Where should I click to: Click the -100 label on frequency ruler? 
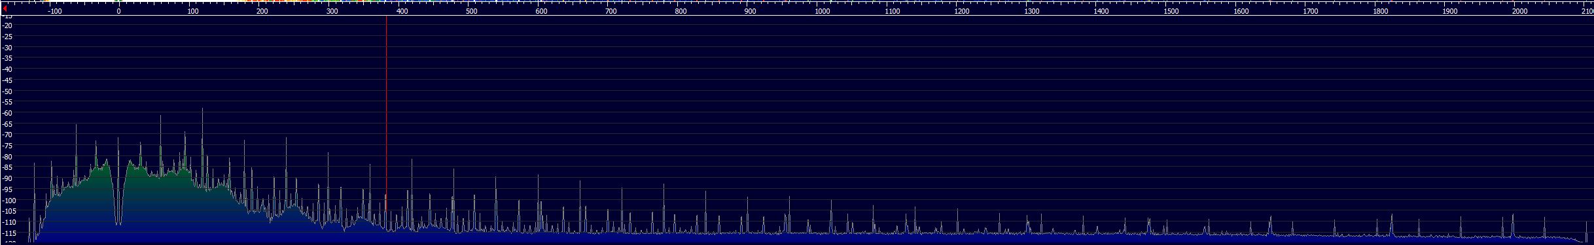pyautogui.click(x=54, y=11)
